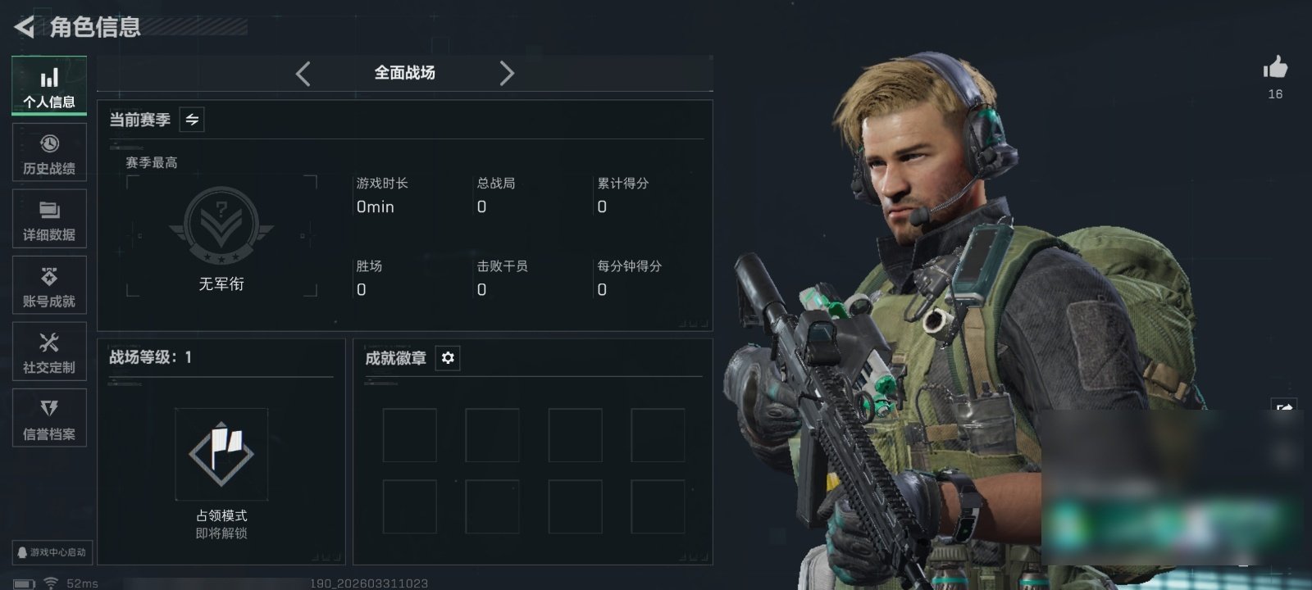This screenshot has width=1312, height=590.
Task: Open the 个人信息 sidebar tab
Action: click(49, 85)
